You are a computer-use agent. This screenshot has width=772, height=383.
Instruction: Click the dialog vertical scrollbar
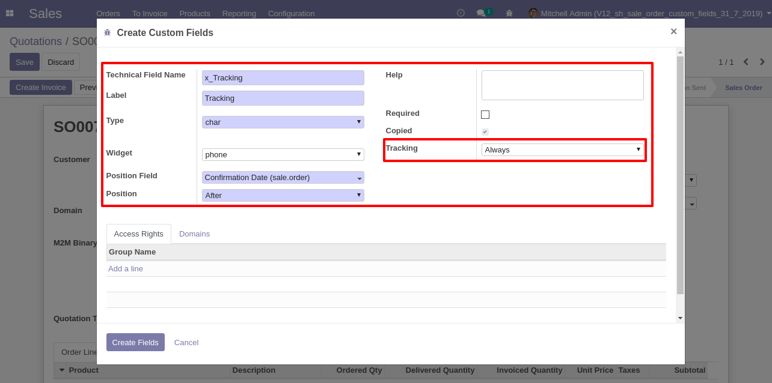coord(680,174)
